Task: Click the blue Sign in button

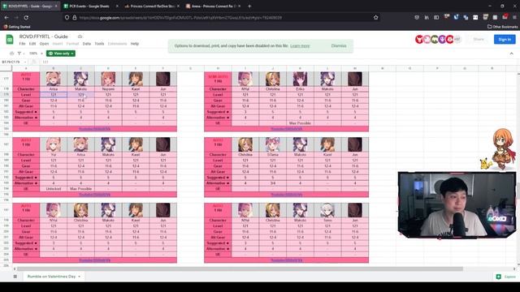Action: [505, 40]
